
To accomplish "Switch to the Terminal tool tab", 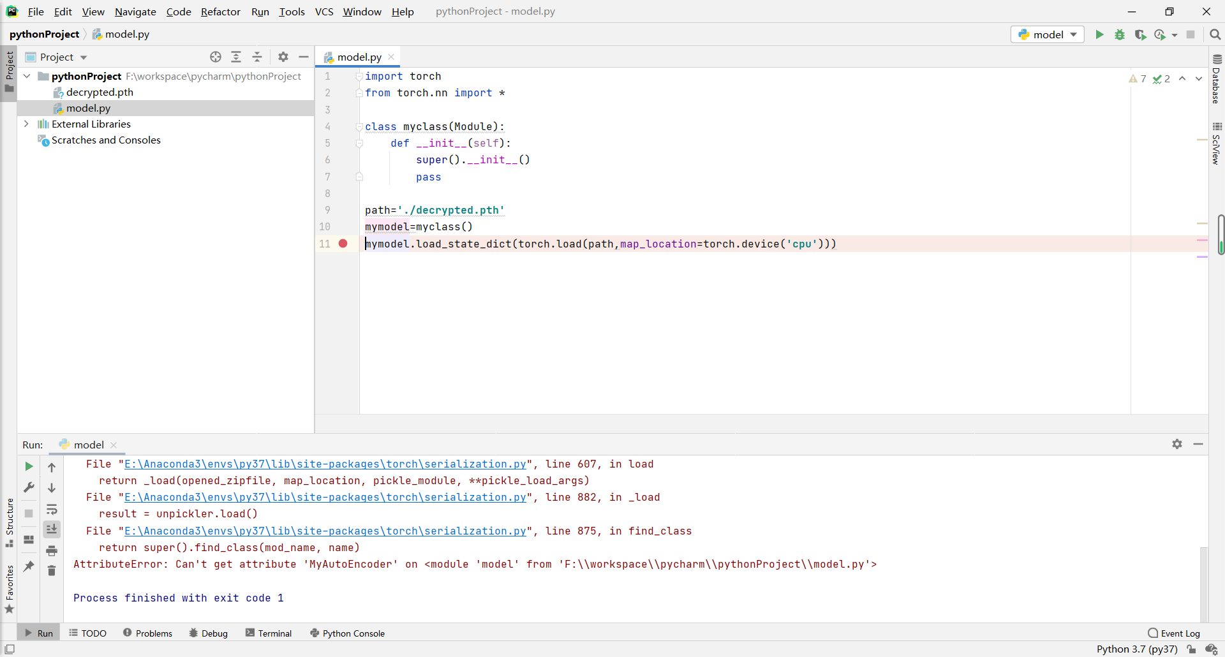I will click(x=269, y=633).
